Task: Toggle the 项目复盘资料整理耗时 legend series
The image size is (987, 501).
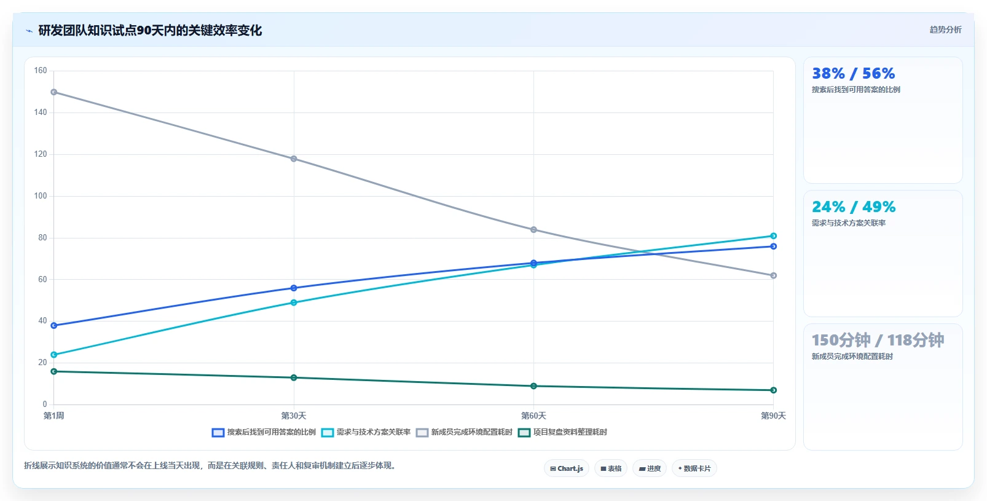Action: [562, 433]
